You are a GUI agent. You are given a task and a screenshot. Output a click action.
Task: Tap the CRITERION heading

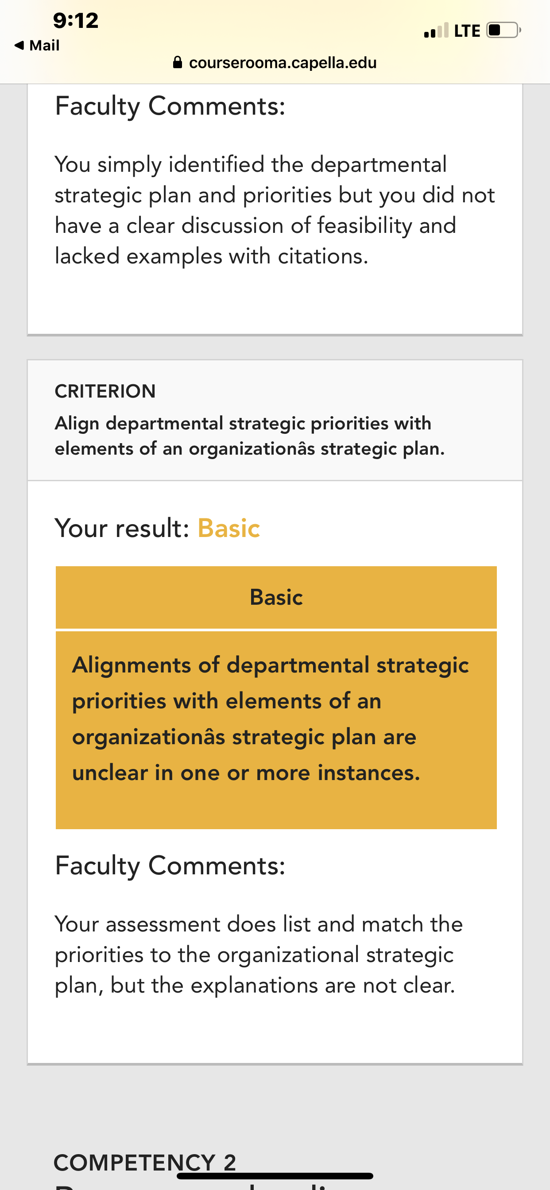point(105,391)
